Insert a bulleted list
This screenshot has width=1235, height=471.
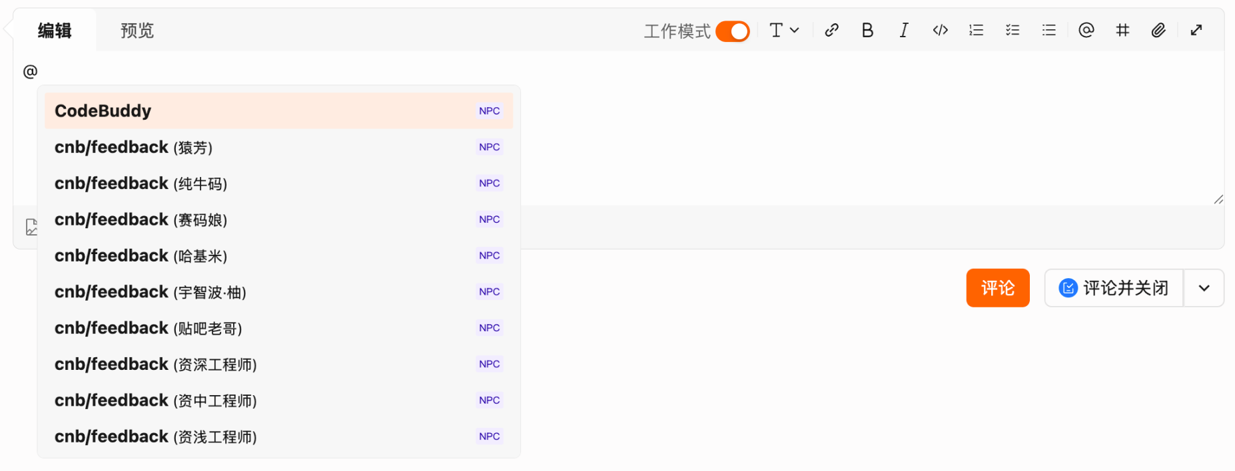pyautogui.click(x=1048, y=30)
